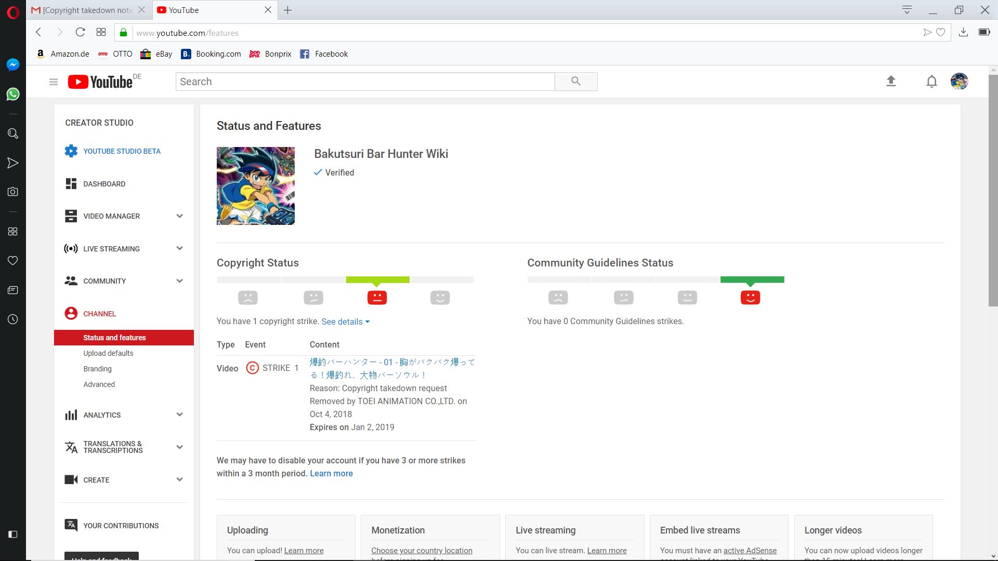Viewport: 998px width, 561px height.
Task: Expand the Live Streaming section
Action: point(179,248)
